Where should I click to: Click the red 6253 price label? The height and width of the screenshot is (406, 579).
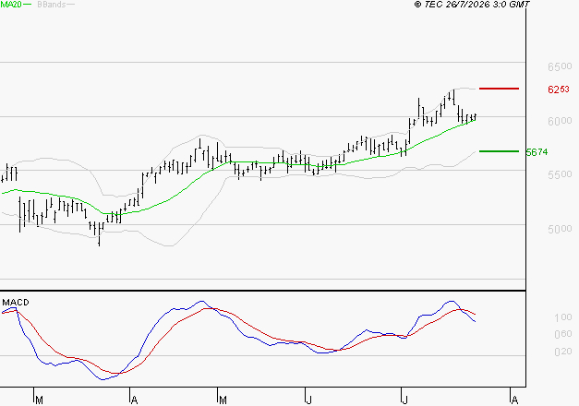tap(559, 90)
